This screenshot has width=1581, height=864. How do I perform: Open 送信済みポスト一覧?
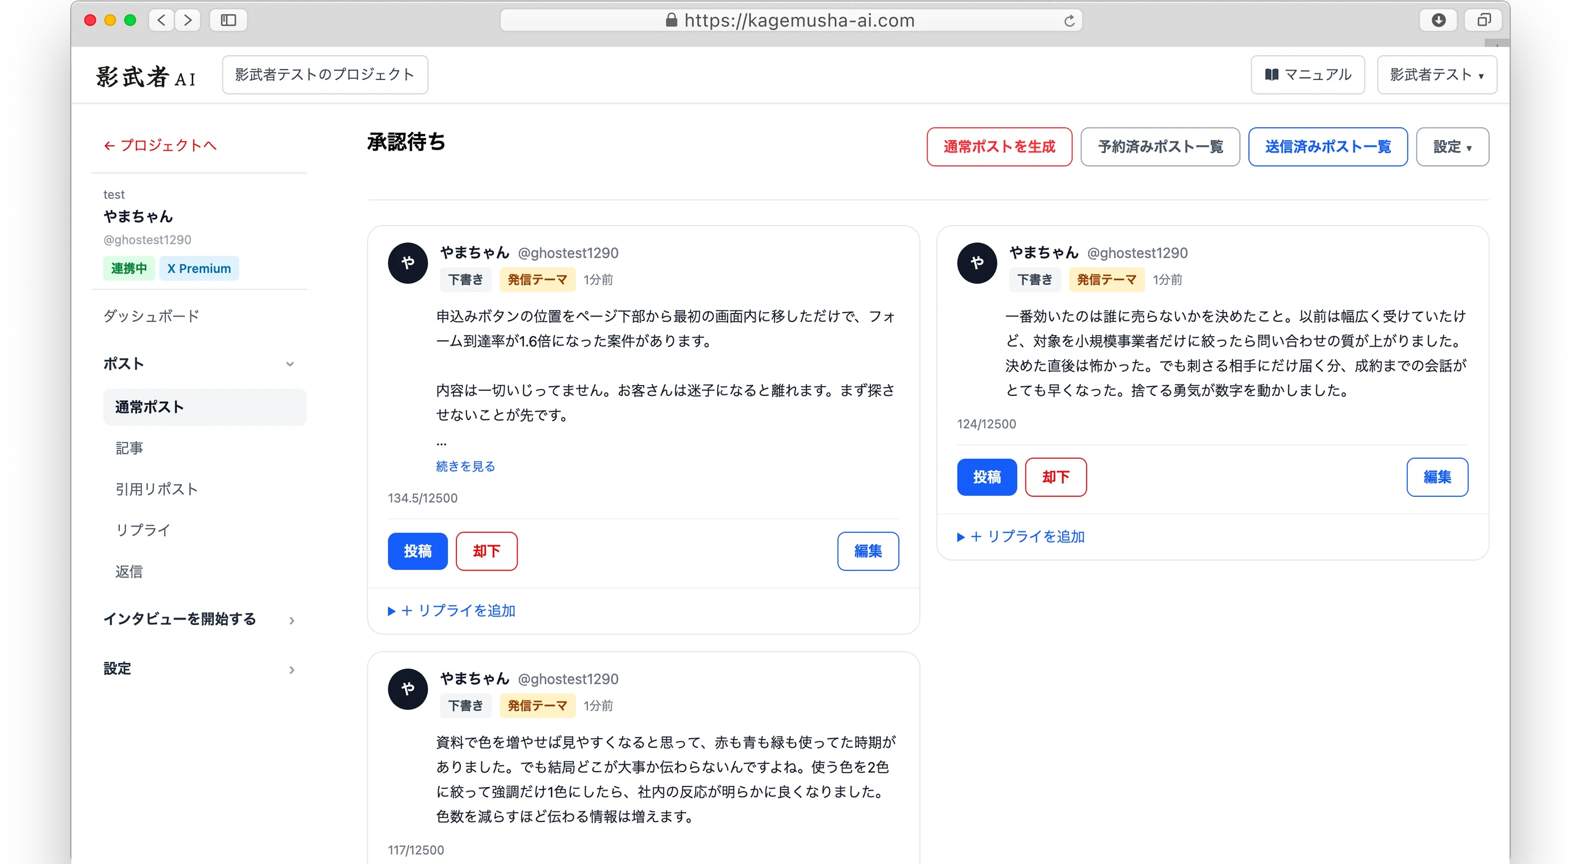click(1327, 146)
